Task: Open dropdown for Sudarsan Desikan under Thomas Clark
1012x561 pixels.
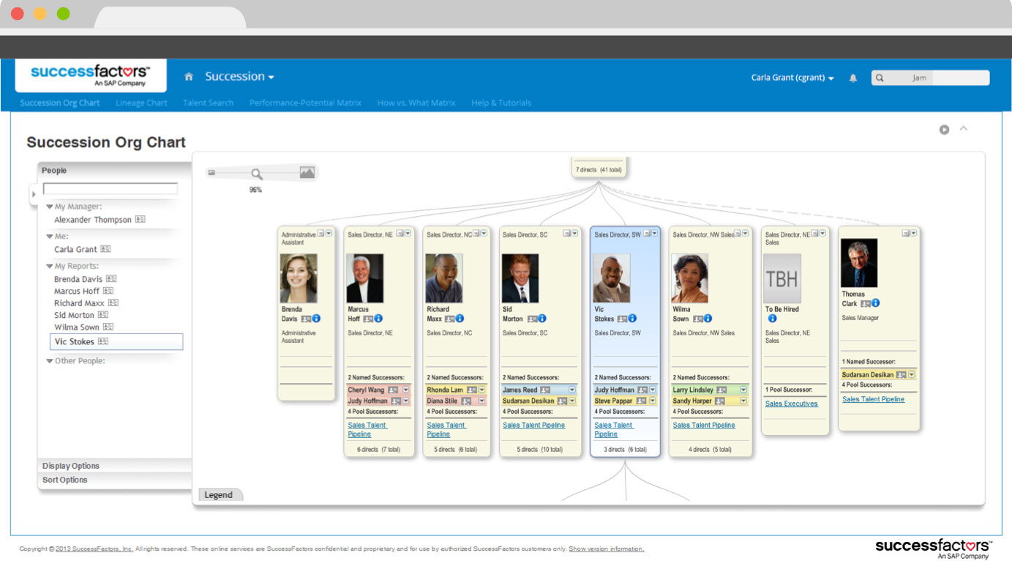Action: (912, 375)
